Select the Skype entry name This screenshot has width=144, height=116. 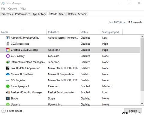(x=14, y=99)
